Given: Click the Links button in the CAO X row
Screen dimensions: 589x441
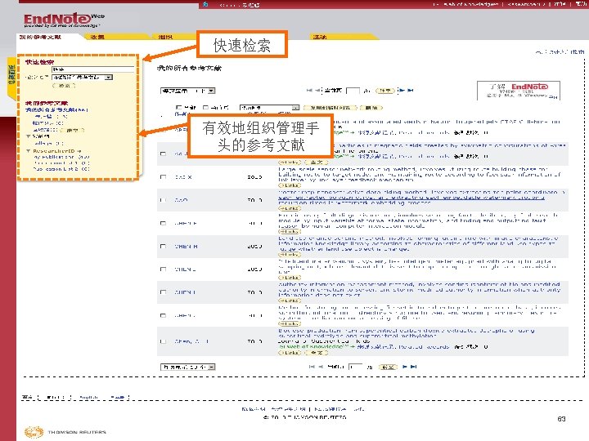Looking at the screenshot, I should click(x=290, y=185).
